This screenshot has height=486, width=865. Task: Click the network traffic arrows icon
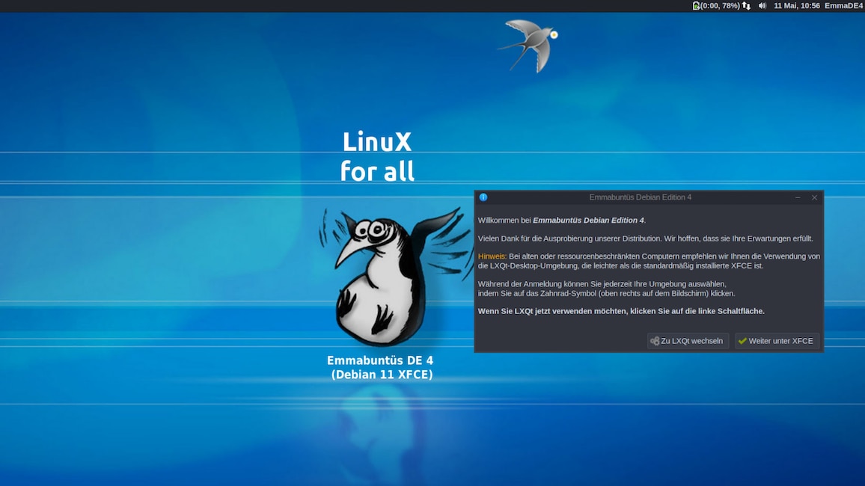[746, 5]
